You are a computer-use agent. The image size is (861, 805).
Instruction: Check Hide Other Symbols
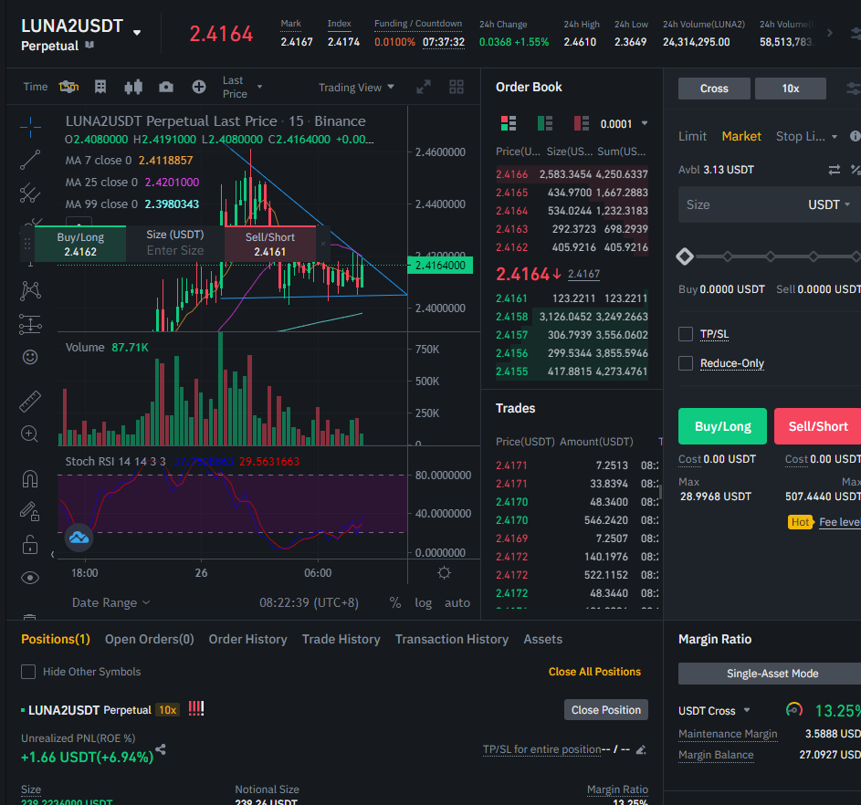(x=28, y=672)
